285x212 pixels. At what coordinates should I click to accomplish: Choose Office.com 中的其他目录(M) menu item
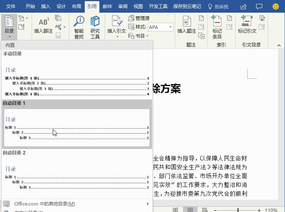tap(77, 204)
